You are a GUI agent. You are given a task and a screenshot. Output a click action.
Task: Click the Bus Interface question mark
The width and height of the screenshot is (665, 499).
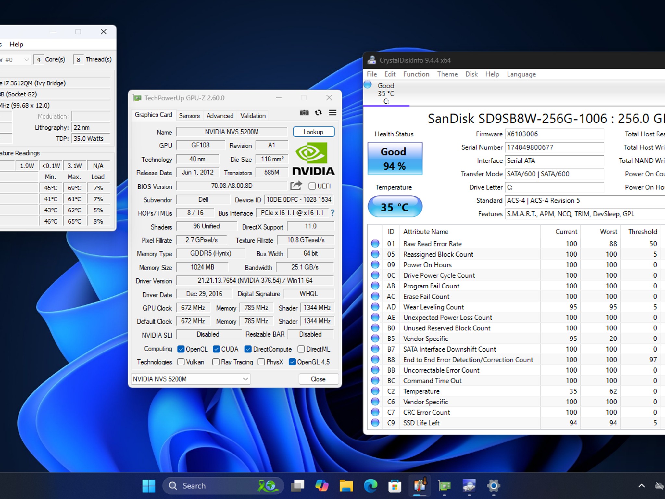(x=332, y=213)
